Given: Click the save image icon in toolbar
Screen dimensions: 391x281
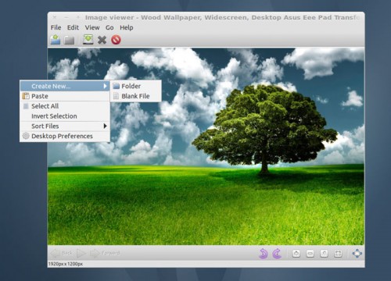Looking at the screenshot, I should click(88, 40).
